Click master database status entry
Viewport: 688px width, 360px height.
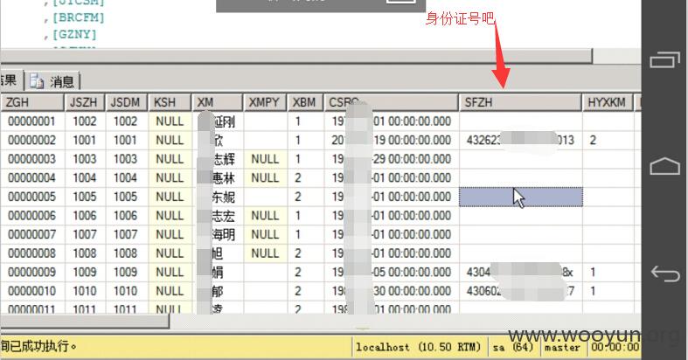(562, 347)
